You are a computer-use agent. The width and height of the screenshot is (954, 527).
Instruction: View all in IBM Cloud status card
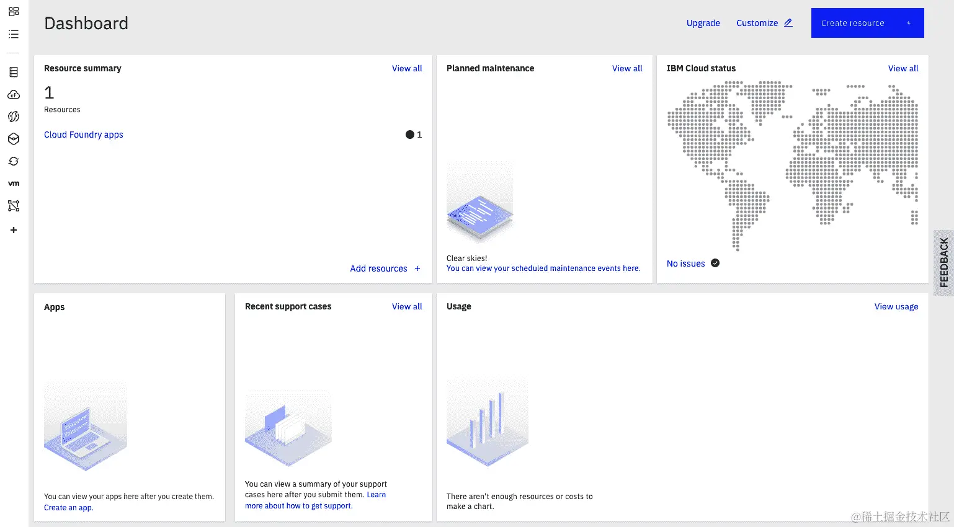[x=903, y=68]
